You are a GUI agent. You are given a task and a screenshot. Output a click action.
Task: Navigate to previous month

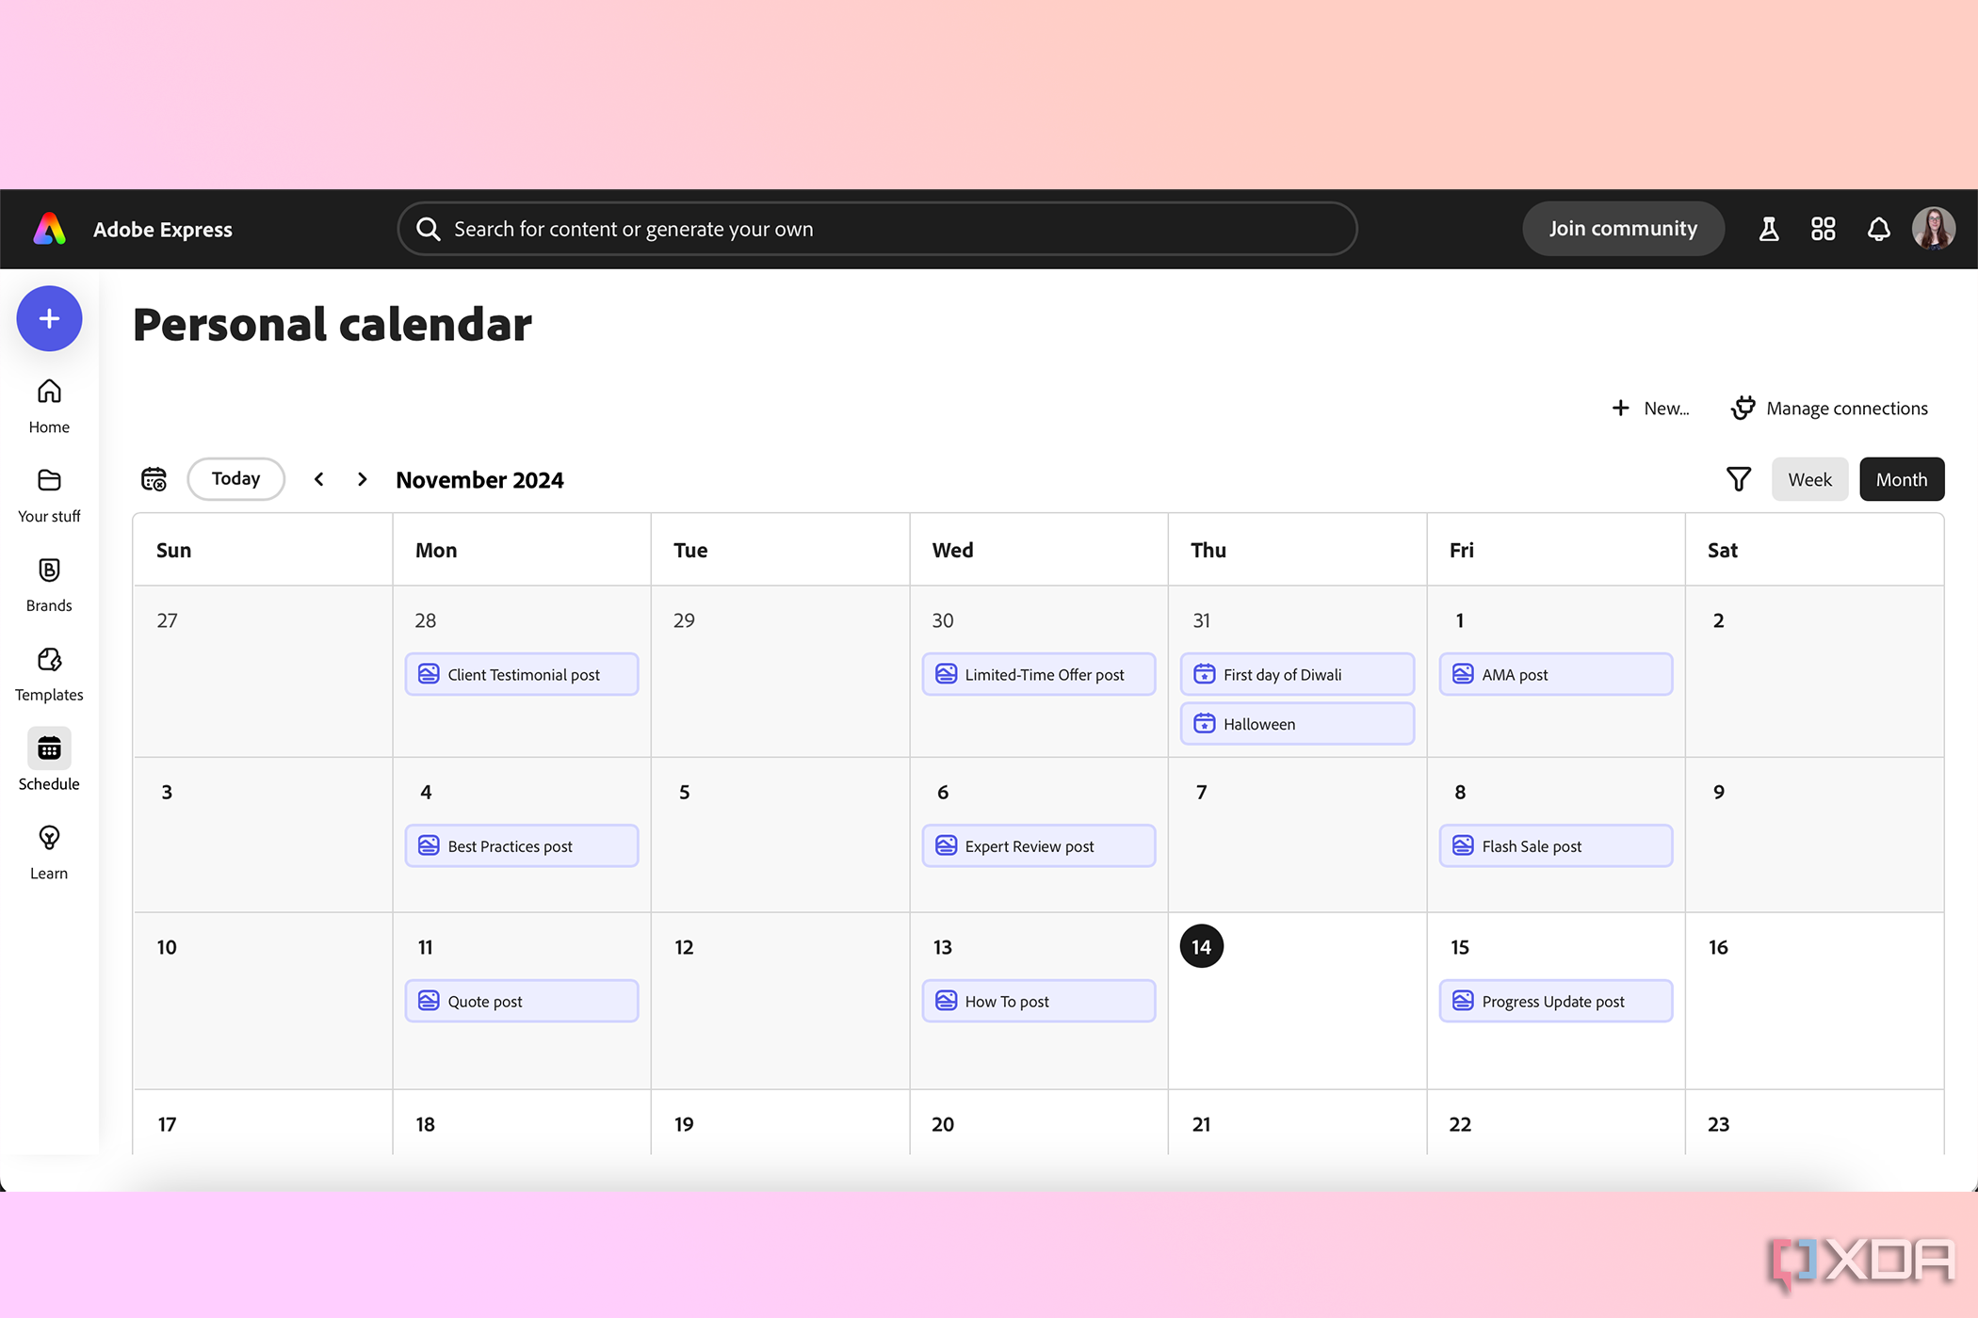[x=318, y=478]
